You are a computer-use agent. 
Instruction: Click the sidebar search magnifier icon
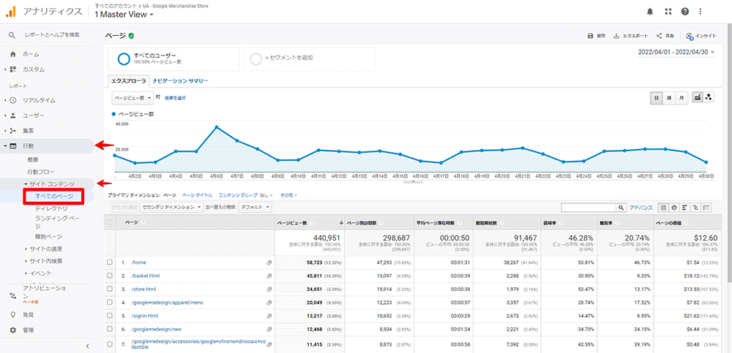(12, 35)
